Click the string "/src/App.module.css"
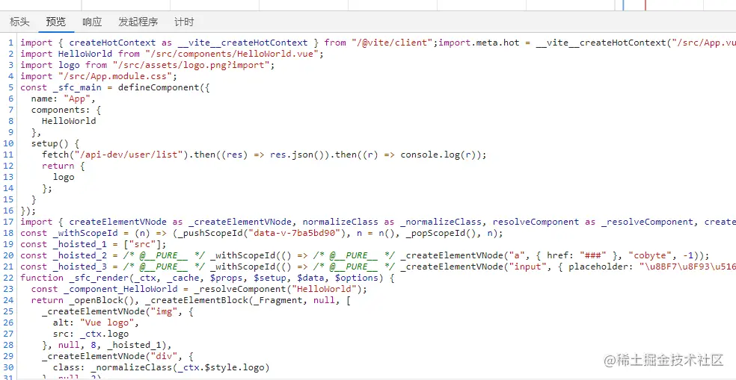Image resolution: width=736 pixels, height=380 pixels. 115,76
